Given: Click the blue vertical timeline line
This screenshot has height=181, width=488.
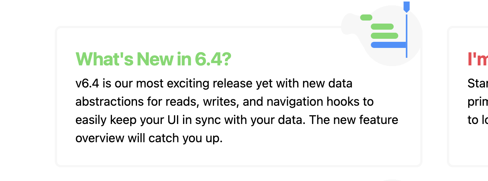Looking at the screenshot, I should click(x=407, y=36).
